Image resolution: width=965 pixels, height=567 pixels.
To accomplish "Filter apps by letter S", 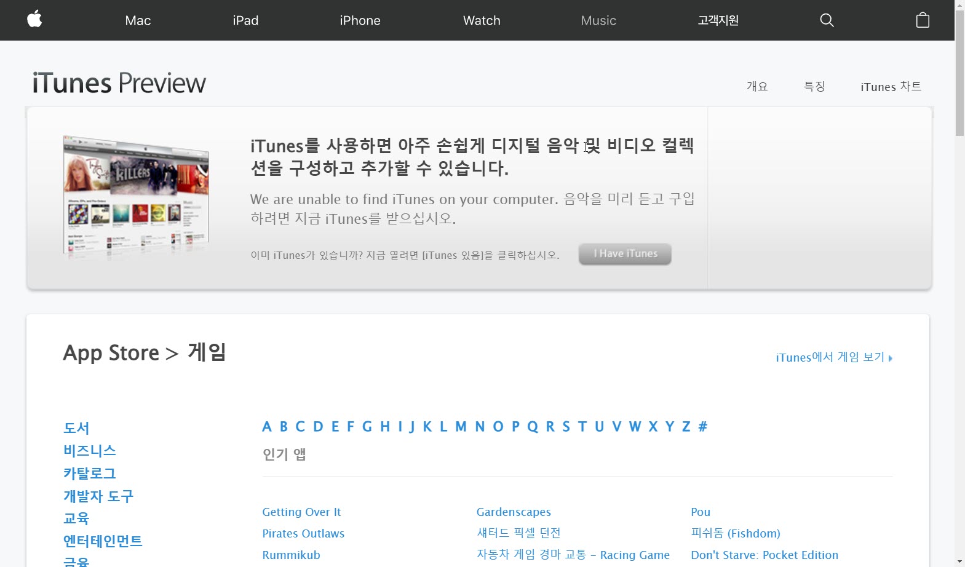I will (x=566, y=427).
